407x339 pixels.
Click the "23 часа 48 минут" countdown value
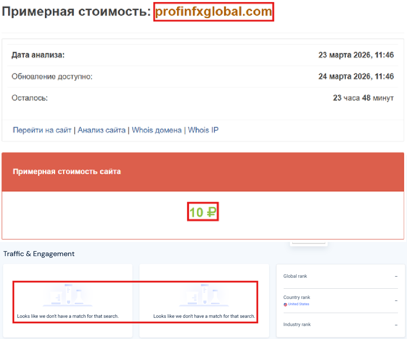click(x=365, y=98)
